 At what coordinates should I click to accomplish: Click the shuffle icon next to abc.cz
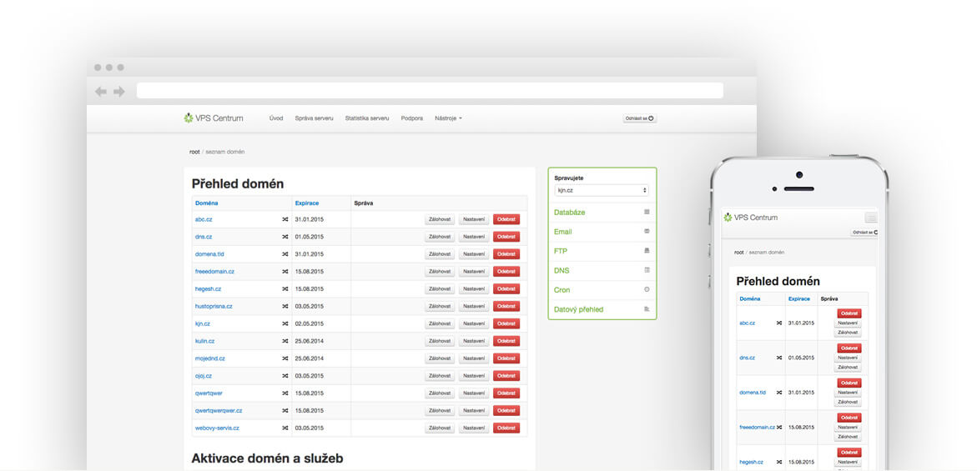point(285,219)
